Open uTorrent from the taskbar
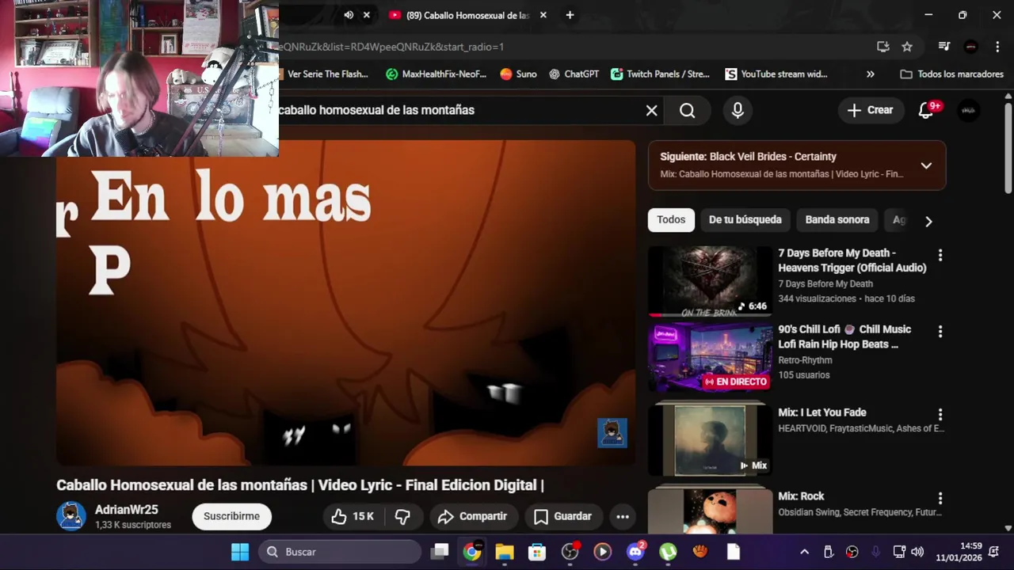Screen dimensions: 1014x570 [x=668, y=552]
